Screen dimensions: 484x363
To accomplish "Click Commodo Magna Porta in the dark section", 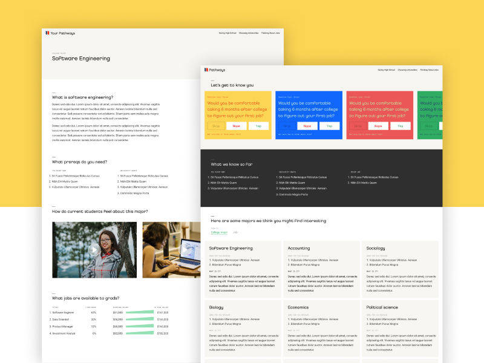I will [x=292, y=194].
